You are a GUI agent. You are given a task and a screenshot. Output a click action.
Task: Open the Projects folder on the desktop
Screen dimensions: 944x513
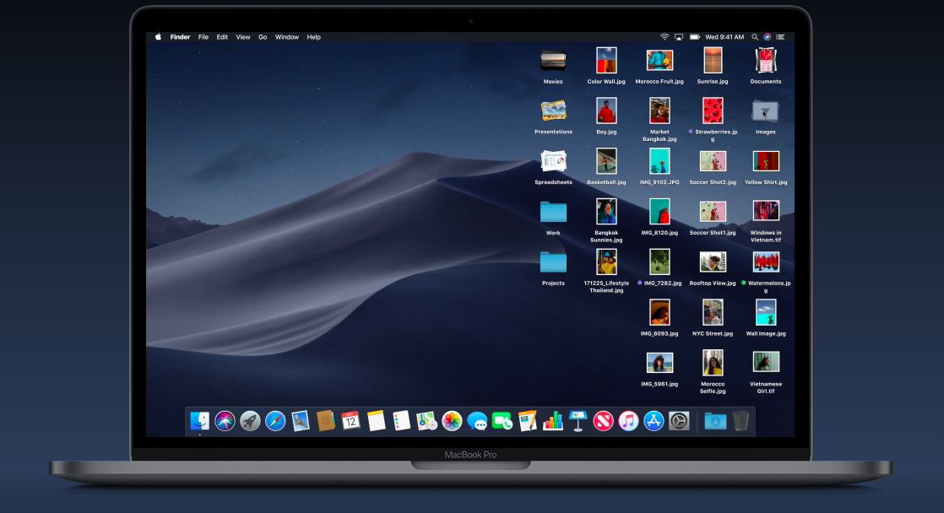pos(552,262)
